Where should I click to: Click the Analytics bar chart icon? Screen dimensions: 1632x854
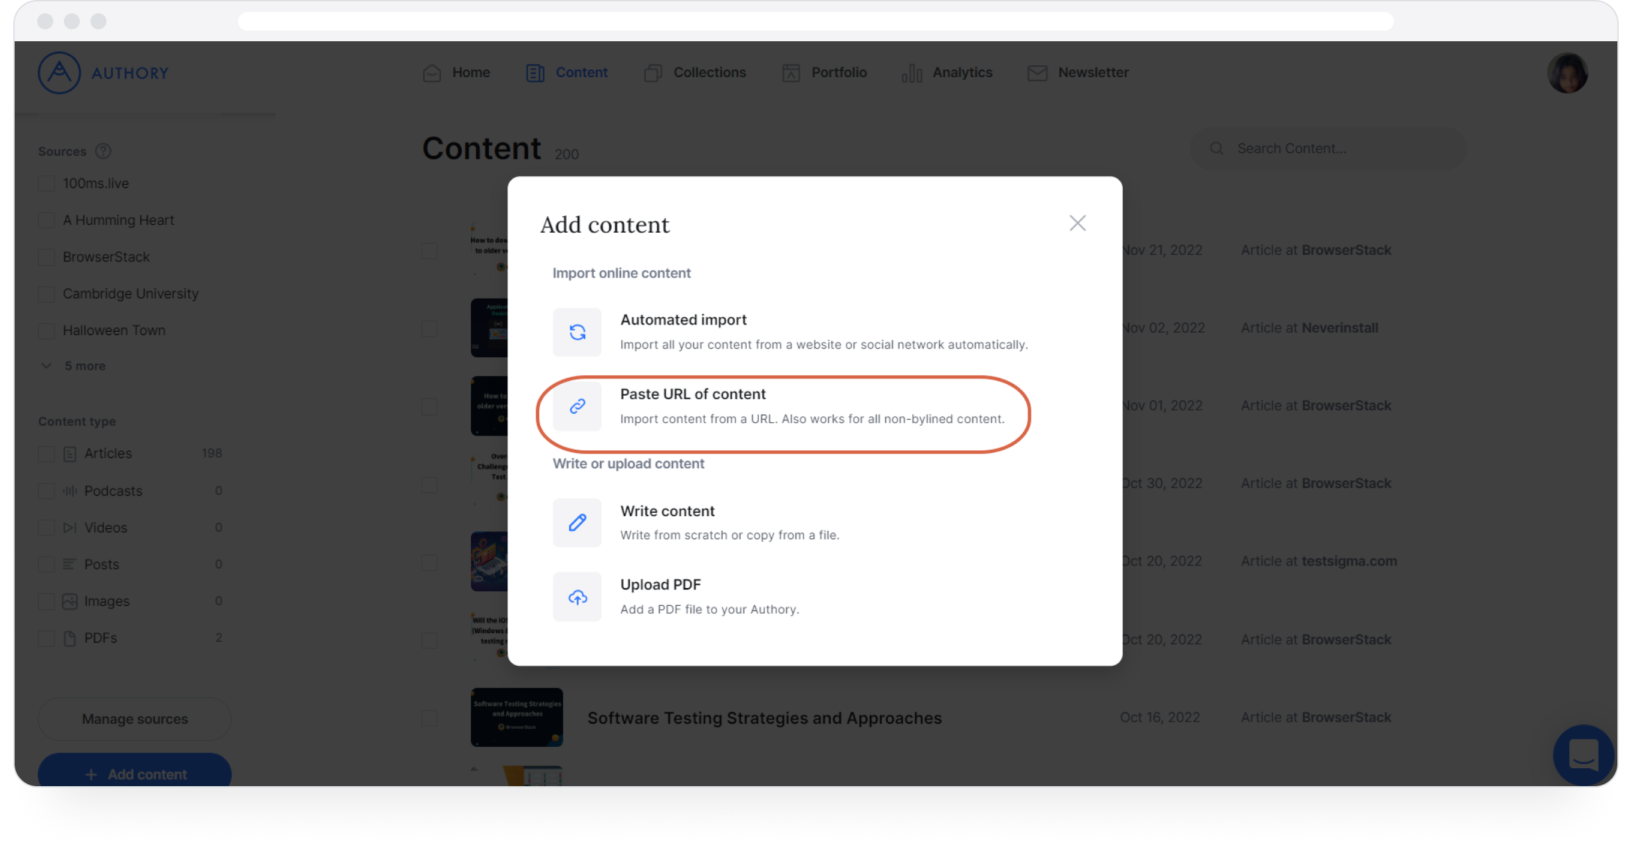(x=912, y=72)
